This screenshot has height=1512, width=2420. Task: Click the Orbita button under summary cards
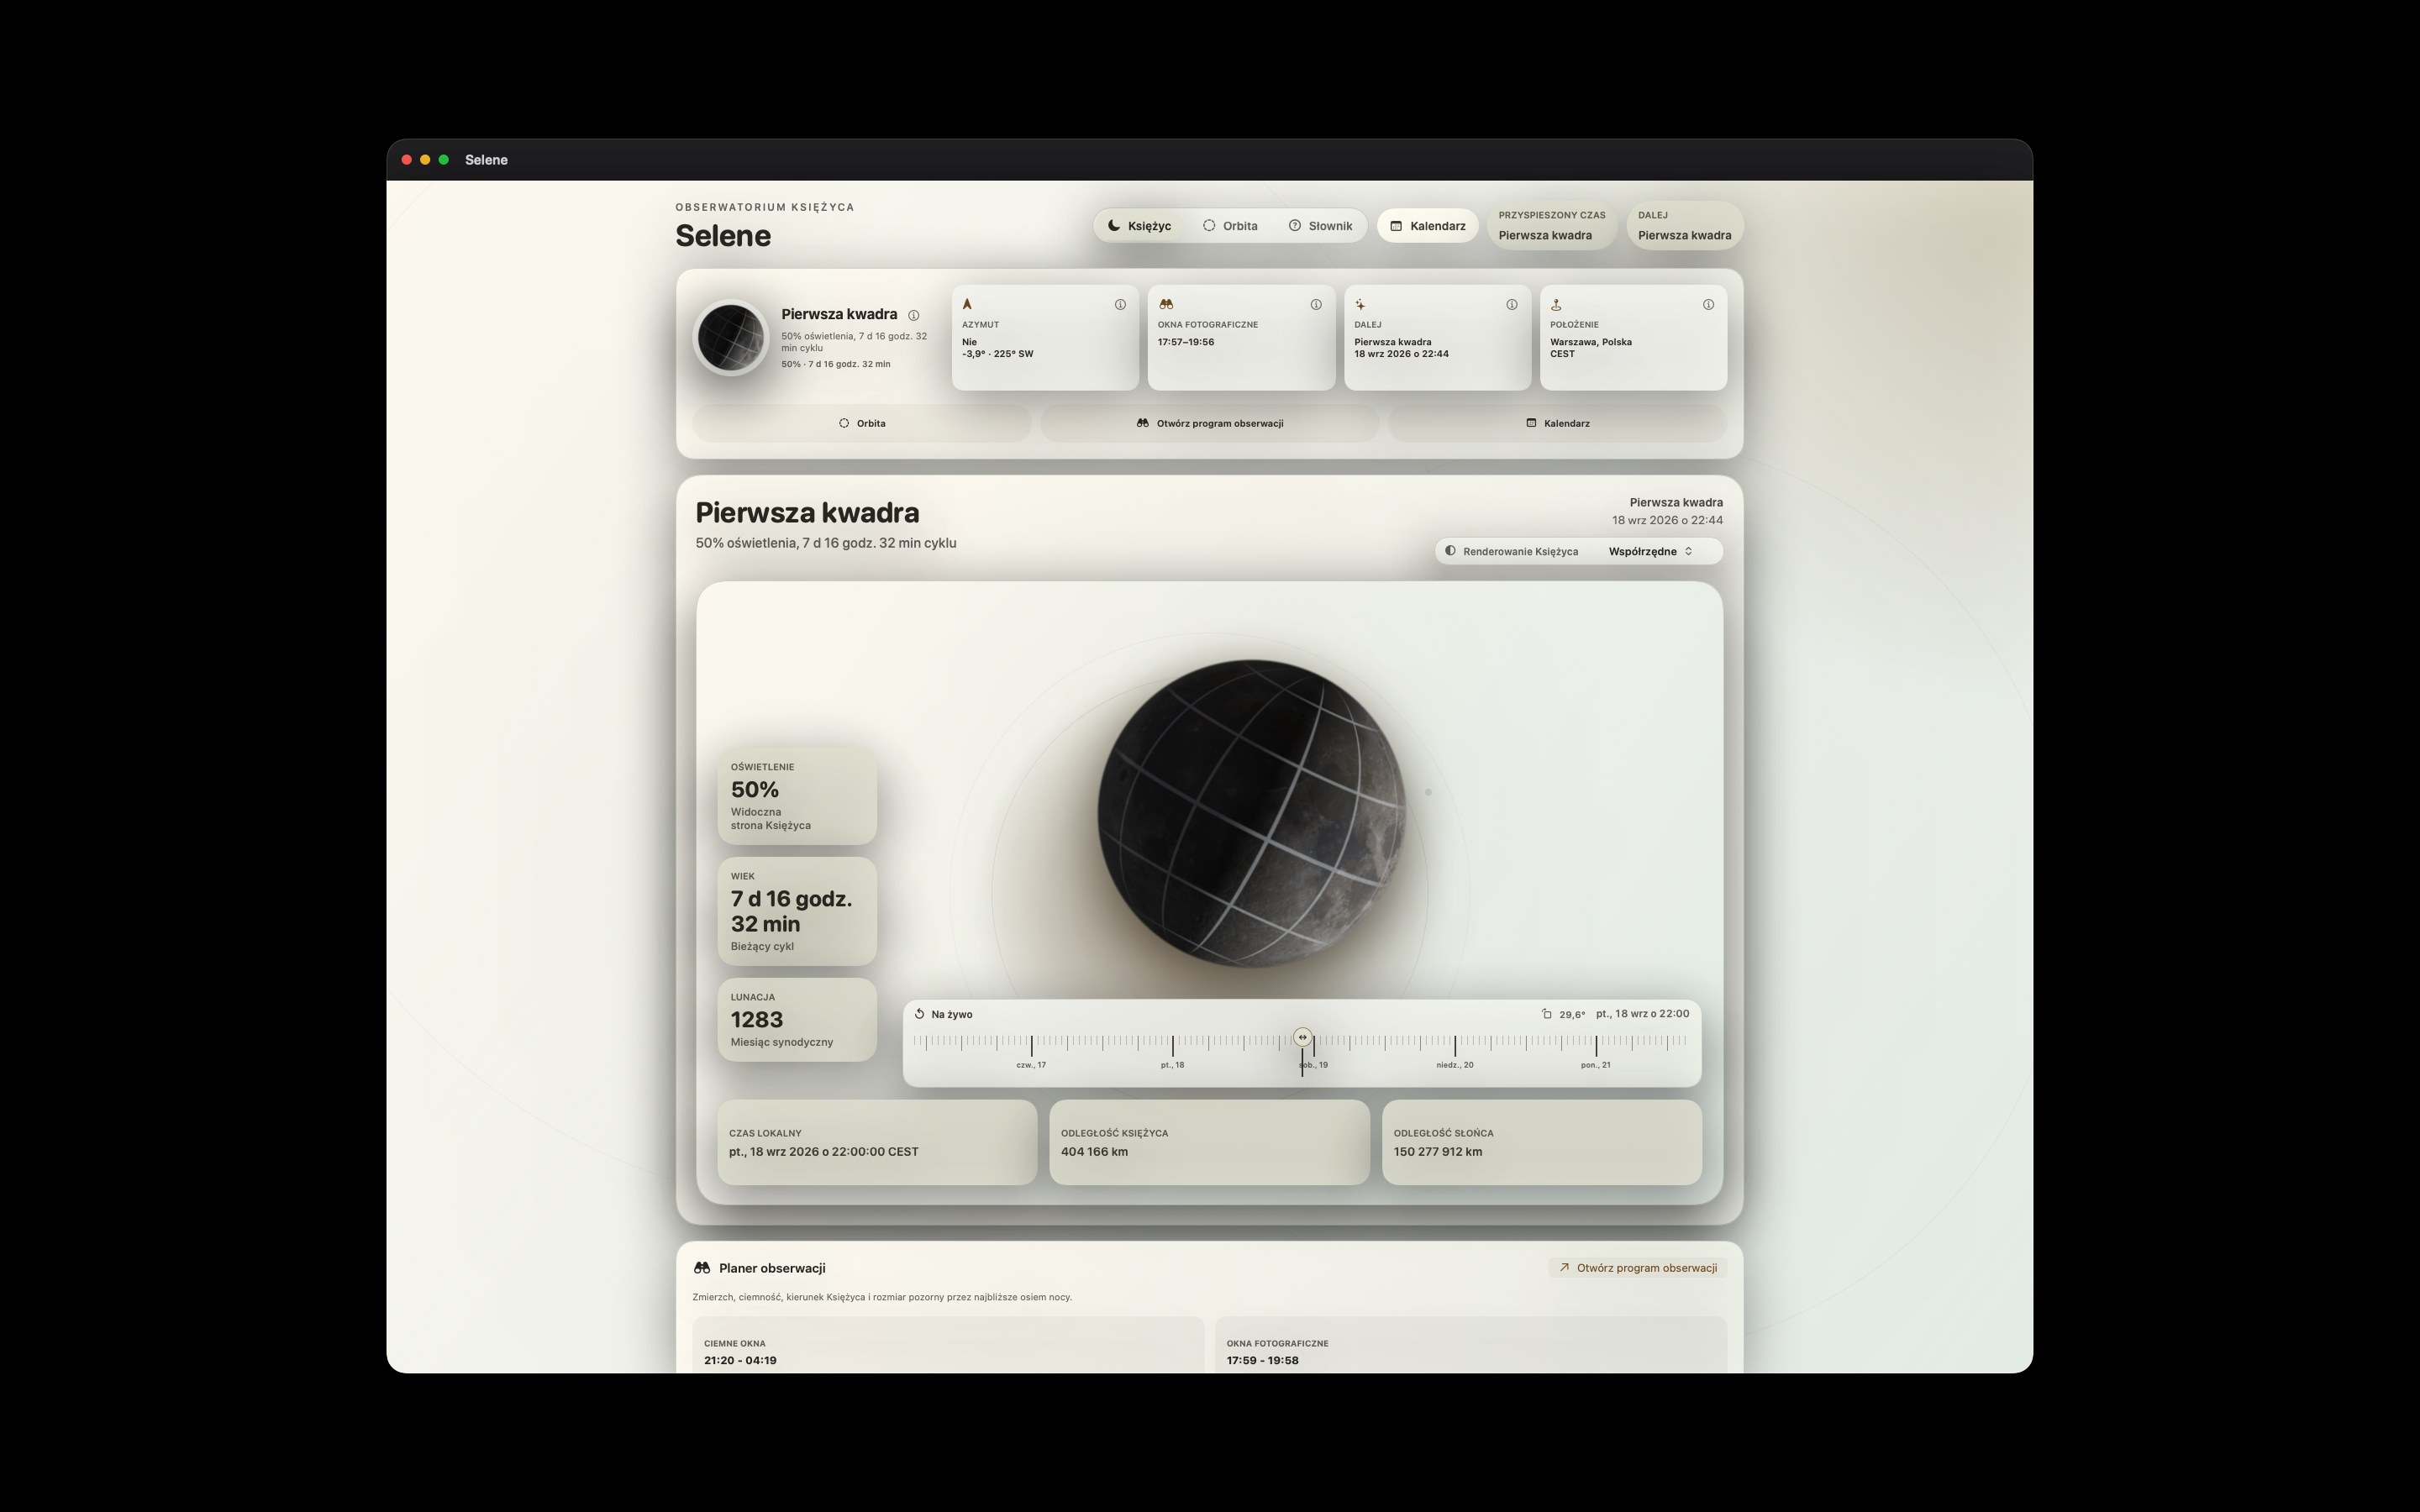point(861,423)
